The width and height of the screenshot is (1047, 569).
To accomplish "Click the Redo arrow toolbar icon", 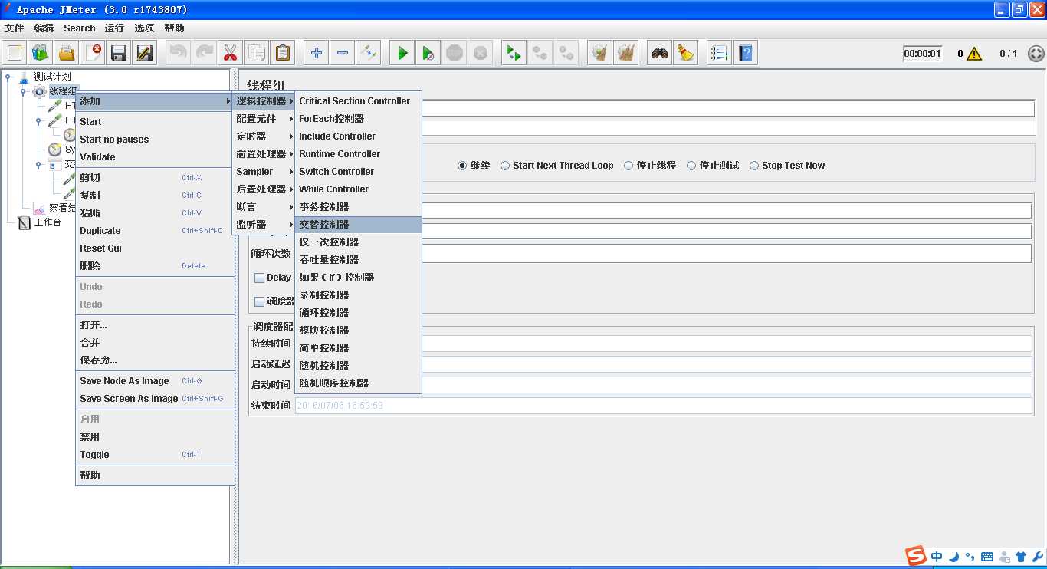I will point(204,53).
